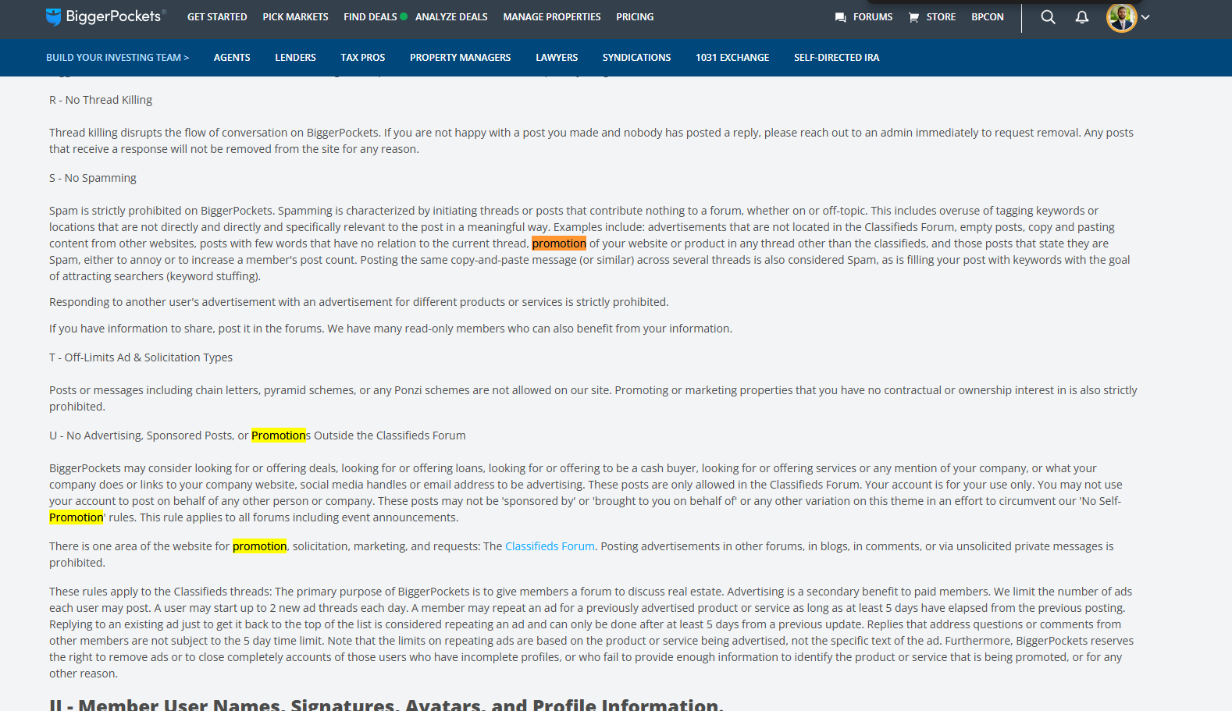Select the Lenders tab
Image resolution: width=1232 pixels, height=711 pixels.
click(295, 58)
